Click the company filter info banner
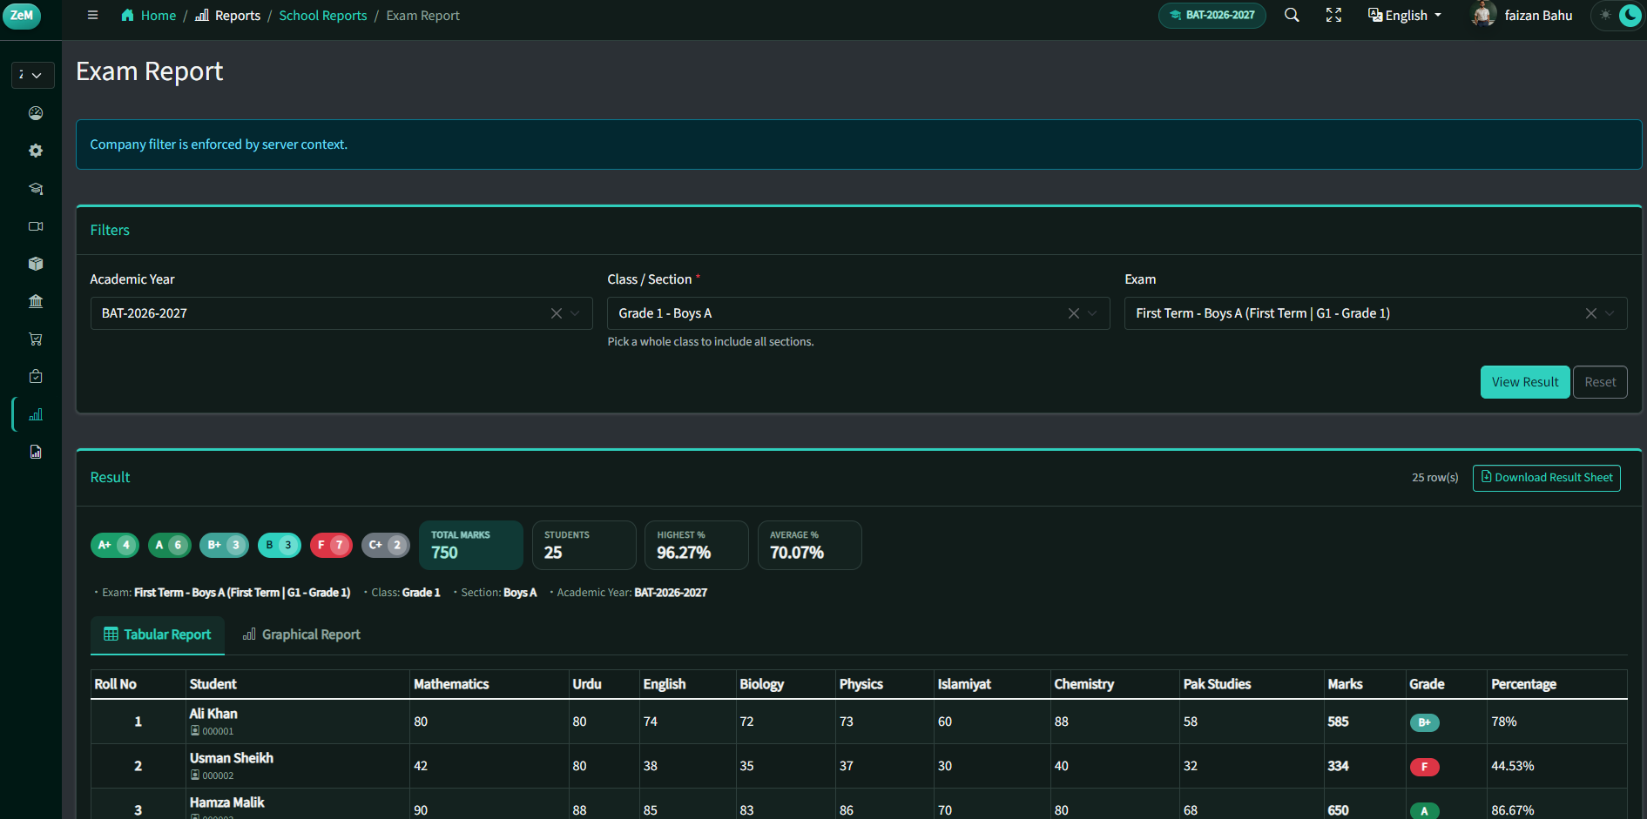The height and width of the screenshot is (819, 1647). coord(859,144)
